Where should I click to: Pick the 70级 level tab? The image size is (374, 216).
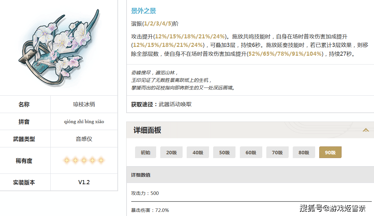(277, 152)
